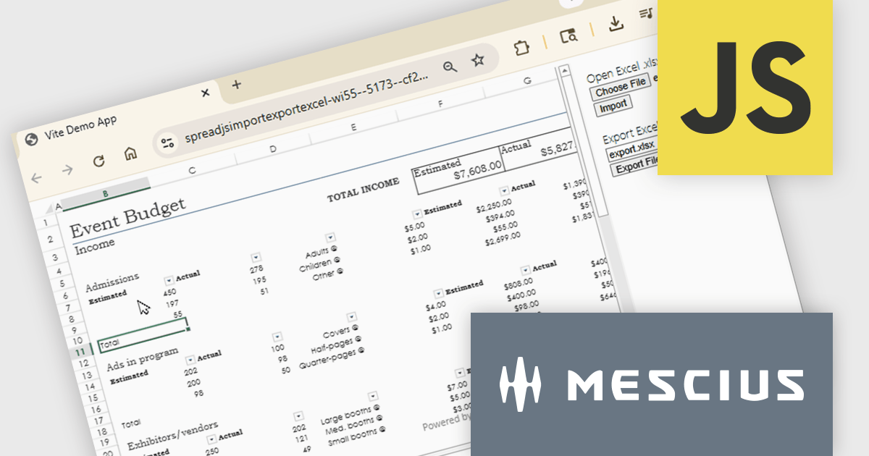Click the browser forward arrow
Screen dimensions: 869x456
click(x=67, y=169)
